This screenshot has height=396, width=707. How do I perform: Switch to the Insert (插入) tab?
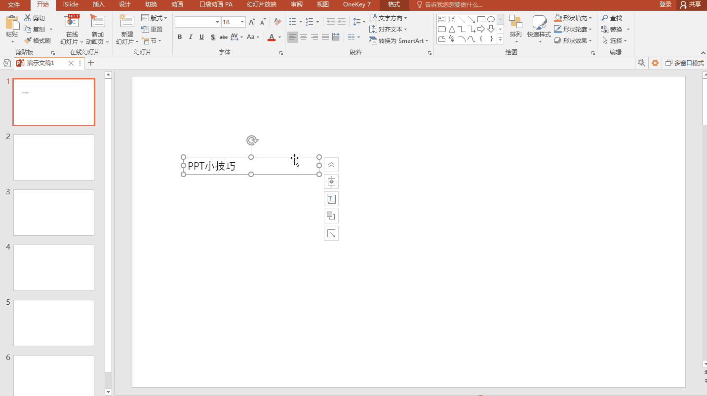99,4
